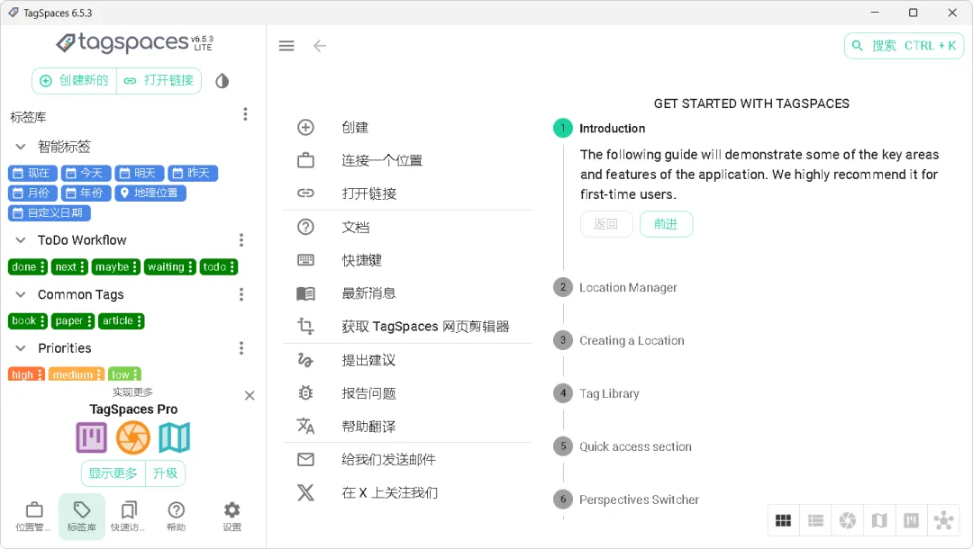Click the orange-red high priority tag
The height and width of the screenshot is (549, 973).
pyautogui.click(x=23, y=375)
